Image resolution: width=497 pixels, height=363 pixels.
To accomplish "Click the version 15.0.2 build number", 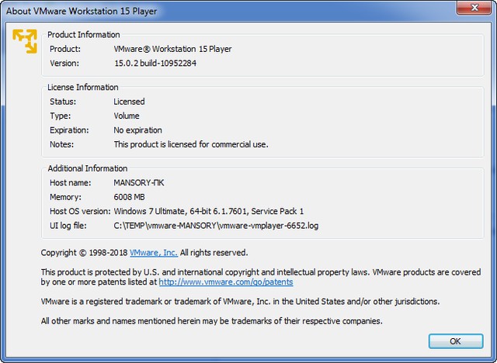I will (155, 64).
